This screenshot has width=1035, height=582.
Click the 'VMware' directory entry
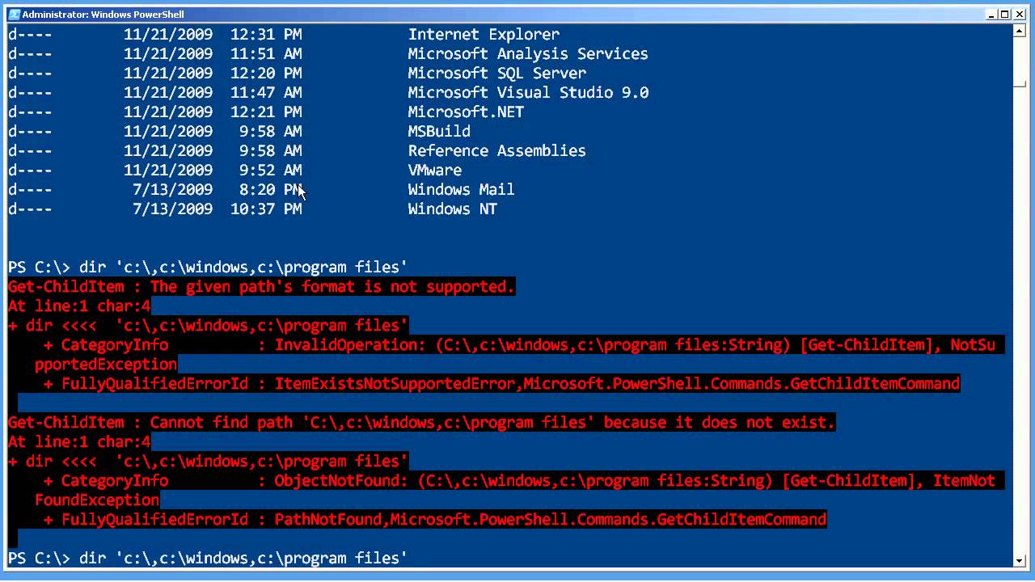point(434,170)
